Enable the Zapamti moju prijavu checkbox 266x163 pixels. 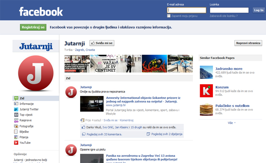169,16
